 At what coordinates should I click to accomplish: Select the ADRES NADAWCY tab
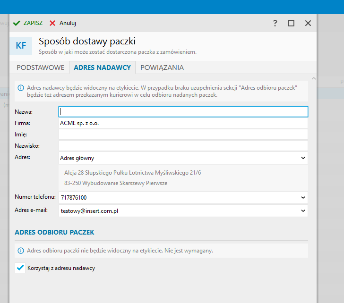pyautogui.click(x=102, y=67)
